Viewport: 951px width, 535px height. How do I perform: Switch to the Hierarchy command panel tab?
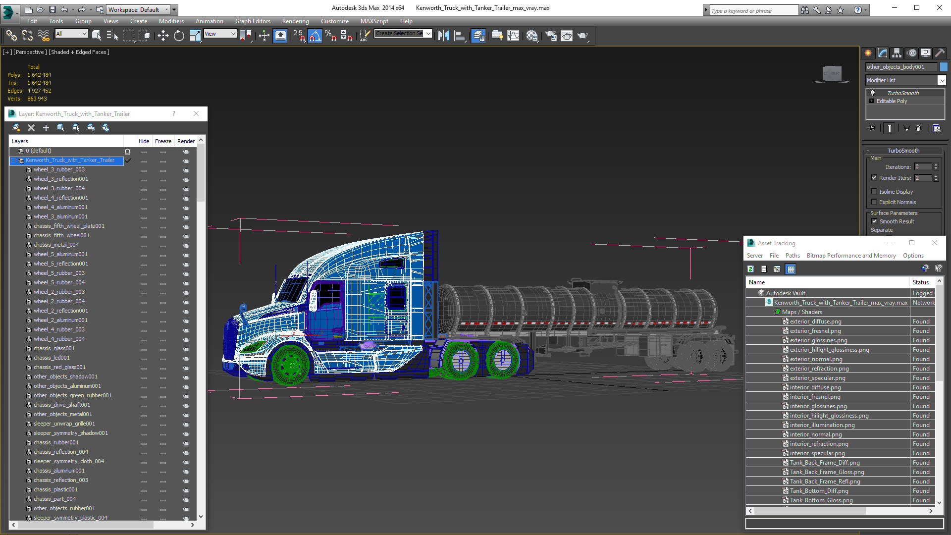[x=897, y=53]
